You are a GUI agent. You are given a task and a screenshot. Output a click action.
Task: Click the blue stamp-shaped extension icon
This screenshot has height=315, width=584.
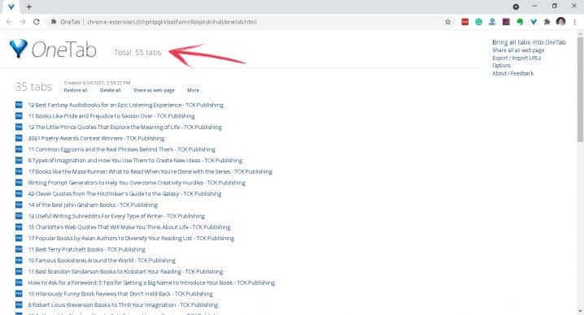pyautogui.click(x=492, y=22)
